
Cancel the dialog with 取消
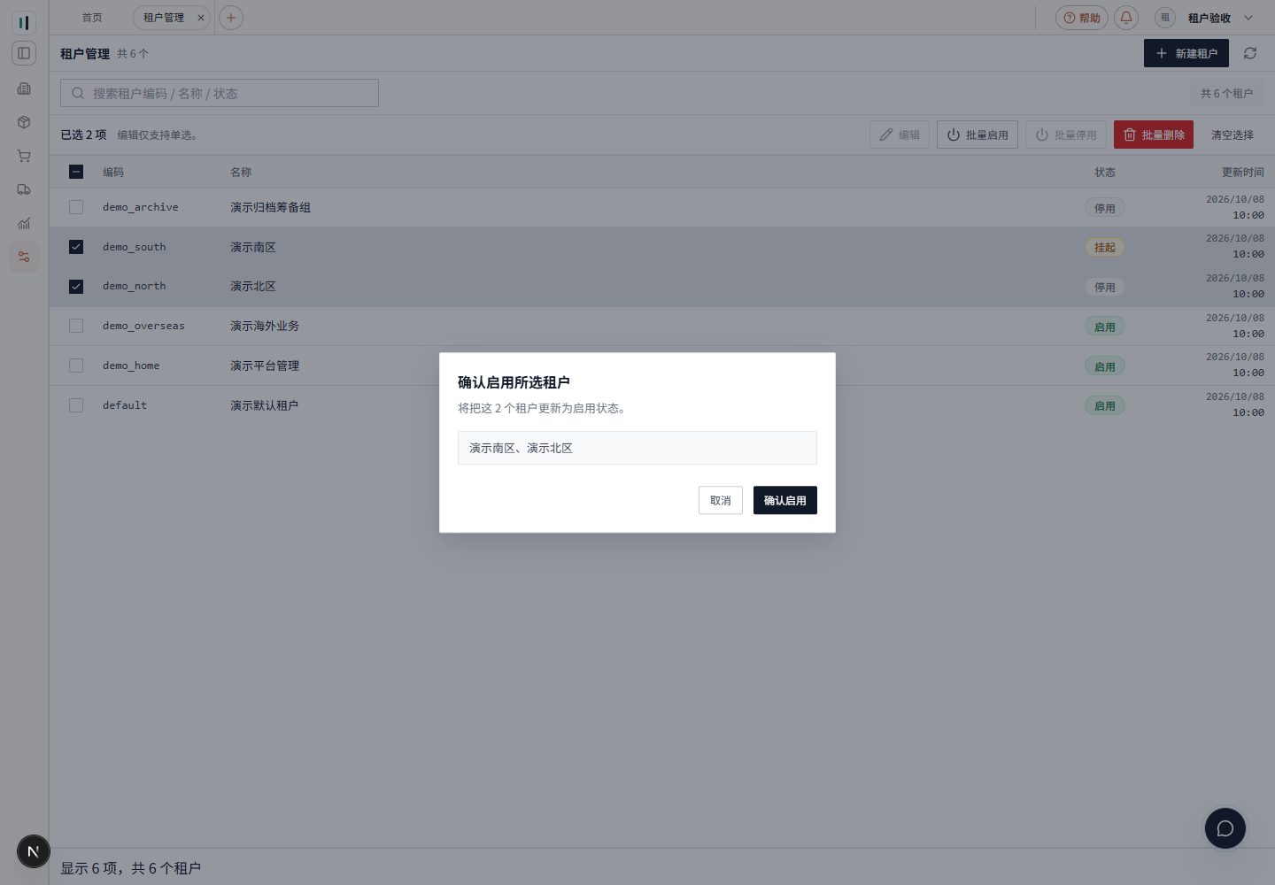tap(721, 500)
